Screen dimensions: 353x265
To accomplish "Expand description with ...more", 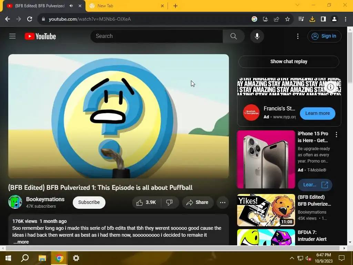I will (21, 242).
